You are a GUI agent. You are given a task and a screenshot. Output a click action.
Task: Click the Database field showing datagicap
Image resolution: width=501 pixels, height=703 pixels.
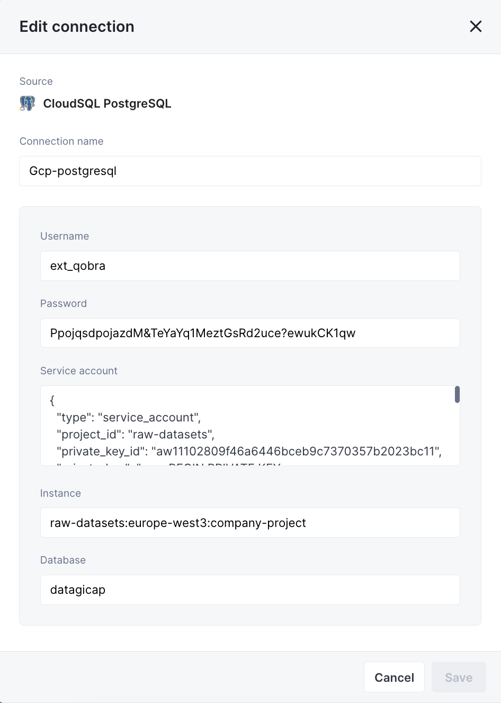[x=250, y=590]
